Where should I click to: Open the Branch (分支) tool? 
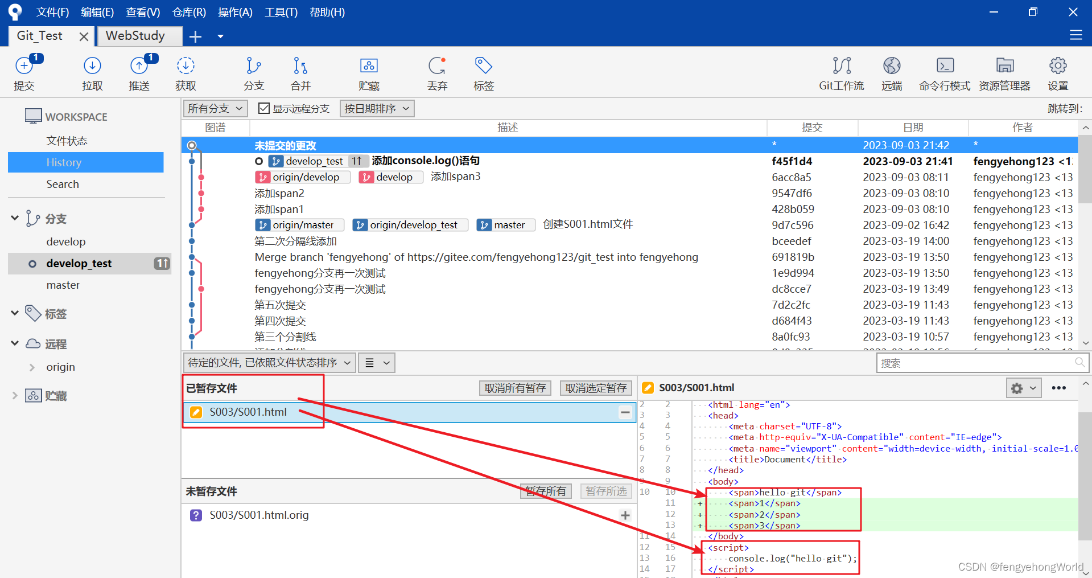(x=254, y=73)
